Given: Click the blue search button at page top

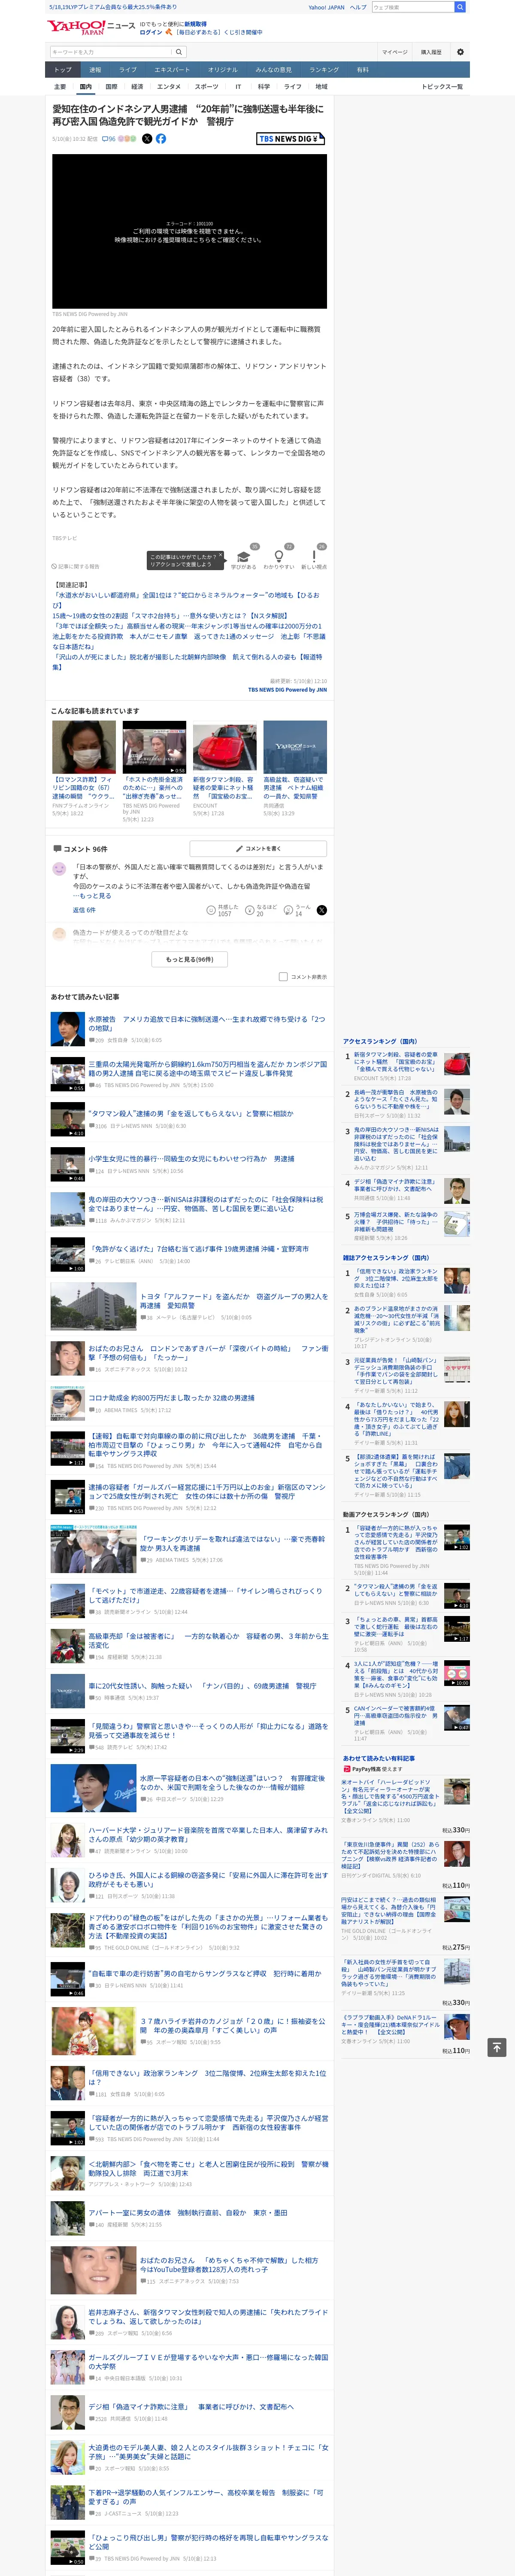Looking at the screenshot, I should [x=460, y=7].
